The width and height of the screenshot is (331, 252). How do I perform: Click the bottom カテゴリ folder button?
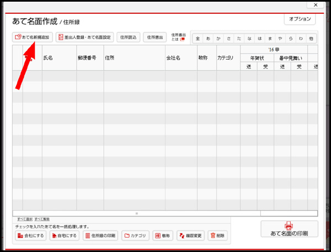coord(135,235)
